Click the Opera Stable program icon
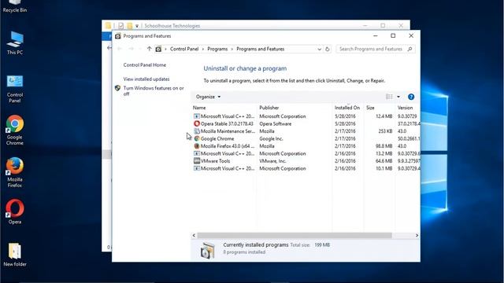Image resolution: width=504 pixels, height=283 pixels. 197,123
